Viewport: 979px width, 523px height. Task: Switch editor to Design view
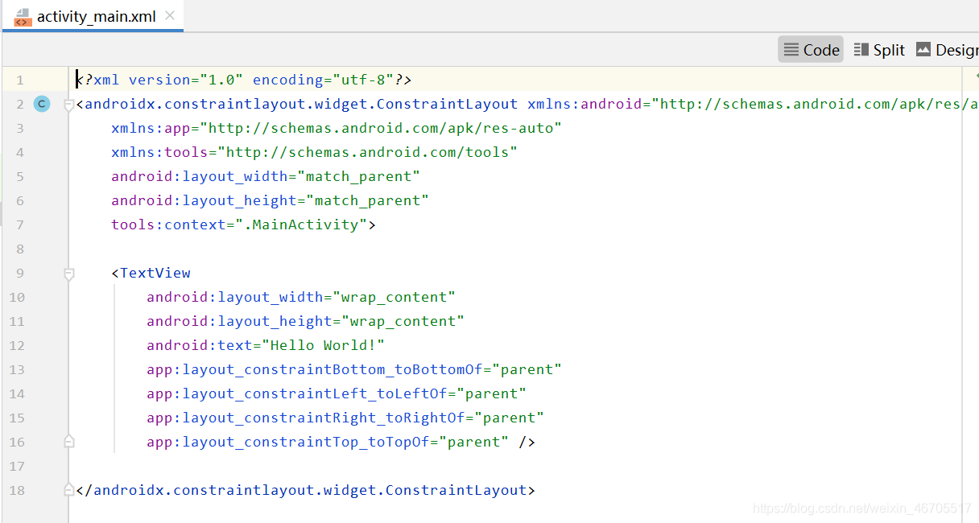(x=947, y=50)
